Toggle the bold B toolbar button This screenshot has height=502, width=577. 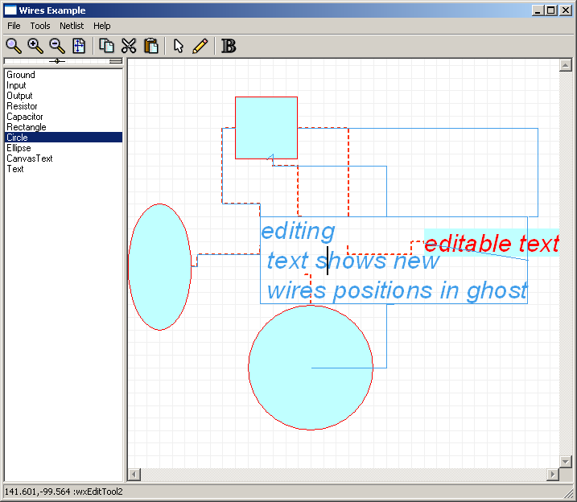coord(229,46)
